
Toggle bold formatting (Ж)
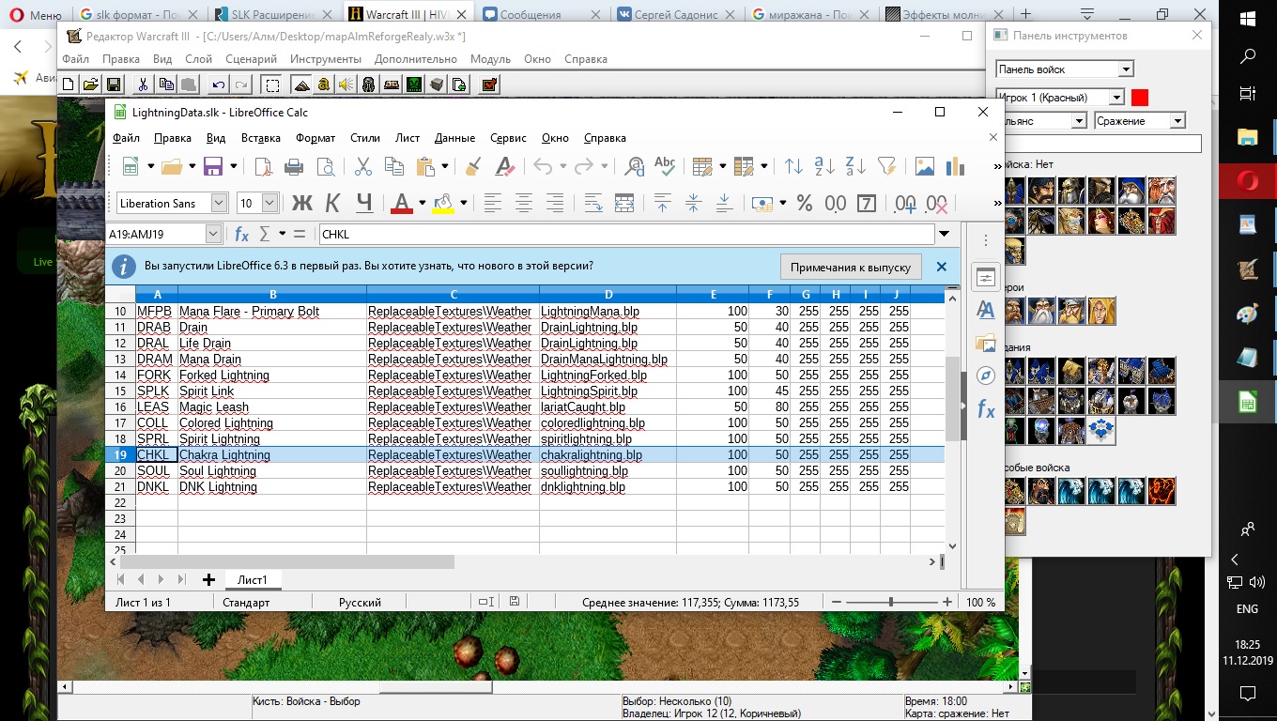click(301, 203)
